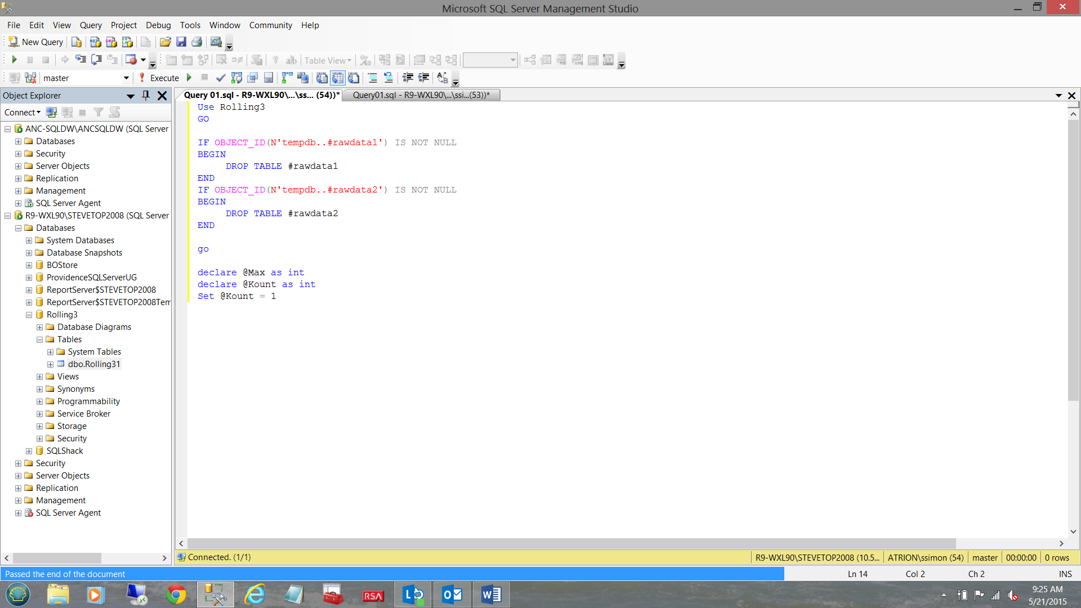1081x608 pixels.
Task: Click the Execute query button
Action: pyautogui.click(x=159, y=78)
